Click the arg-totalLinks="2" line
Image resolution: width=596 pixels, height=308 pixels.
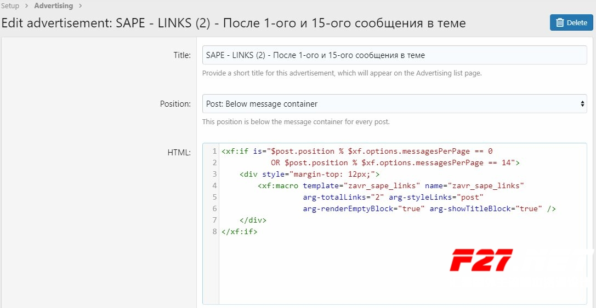(x=393, y=197)
